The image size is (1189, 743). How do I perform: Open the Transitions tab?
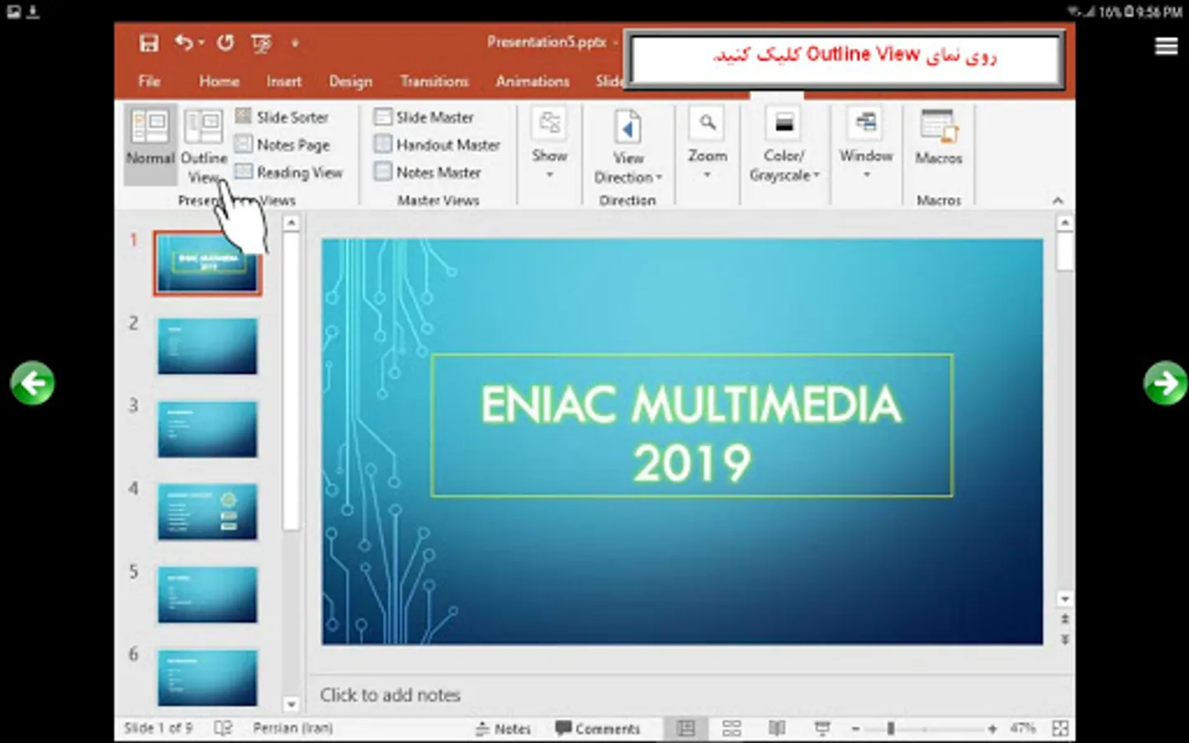click(x=433, y=81)
